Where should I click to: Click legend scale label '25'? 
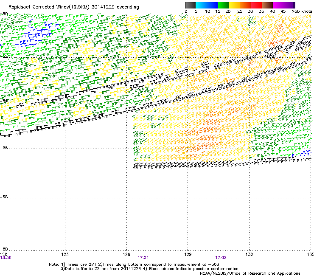coord(240,11)
